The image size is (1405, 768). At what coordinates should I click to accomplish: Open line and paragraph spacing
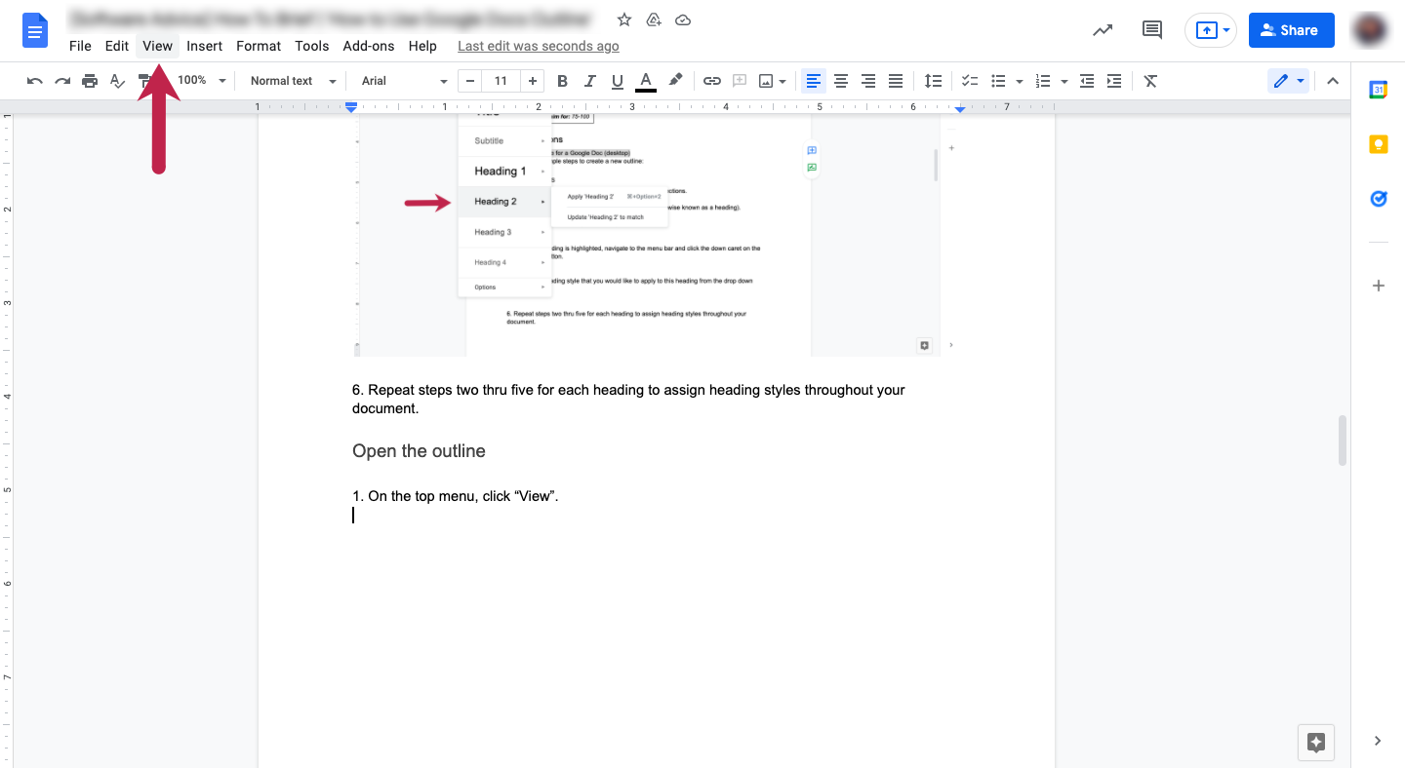pos(934,81)
